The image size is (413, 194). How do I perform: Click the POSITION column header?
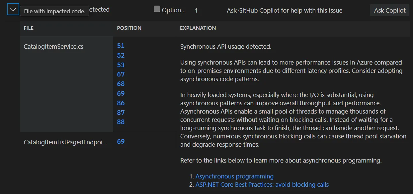pos(129,28)
